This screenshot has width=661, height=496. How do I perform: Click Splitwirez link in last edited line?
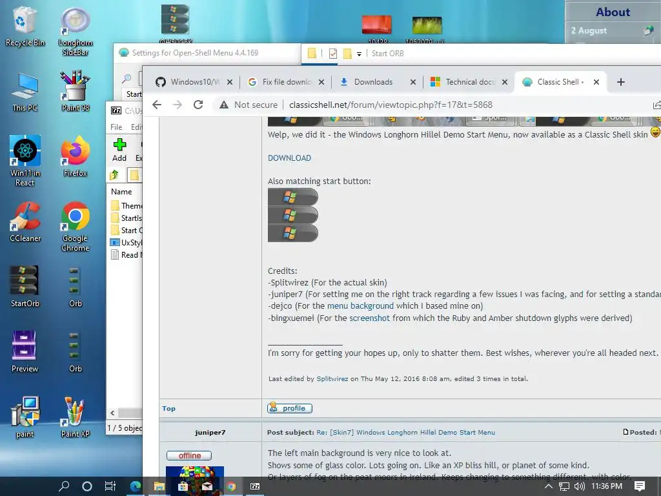tap(332, 378)
